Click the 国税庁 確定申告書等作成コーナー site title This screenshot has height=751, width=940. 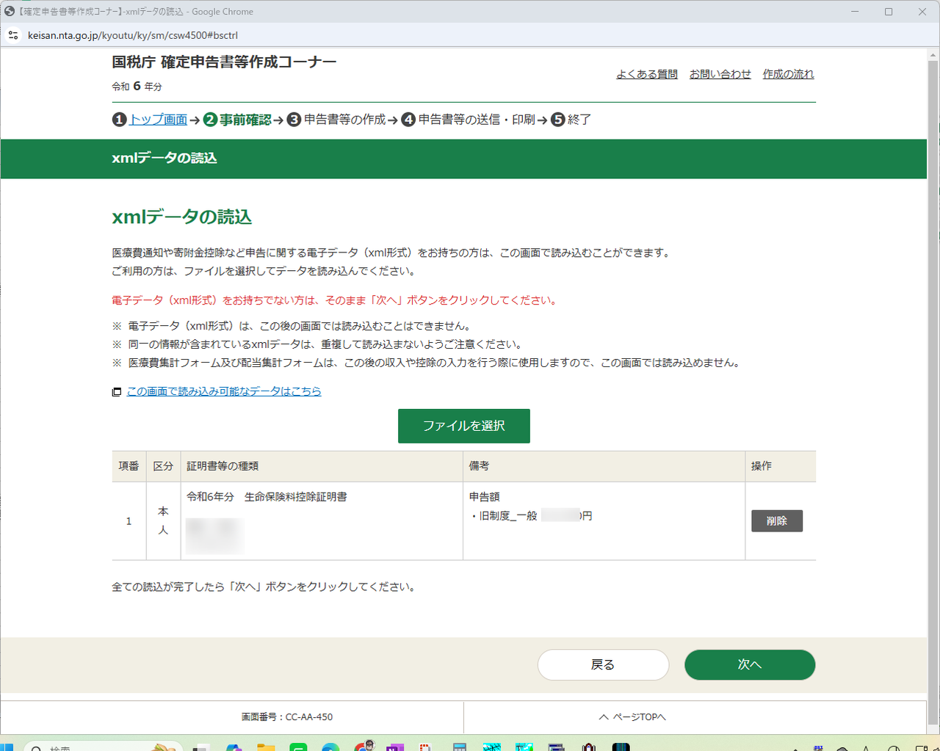click(224, 62)
